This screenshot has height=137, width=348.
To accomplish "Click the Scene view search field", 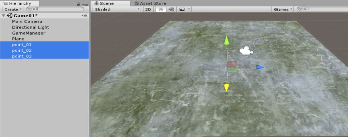I will [x=322, y=9].
